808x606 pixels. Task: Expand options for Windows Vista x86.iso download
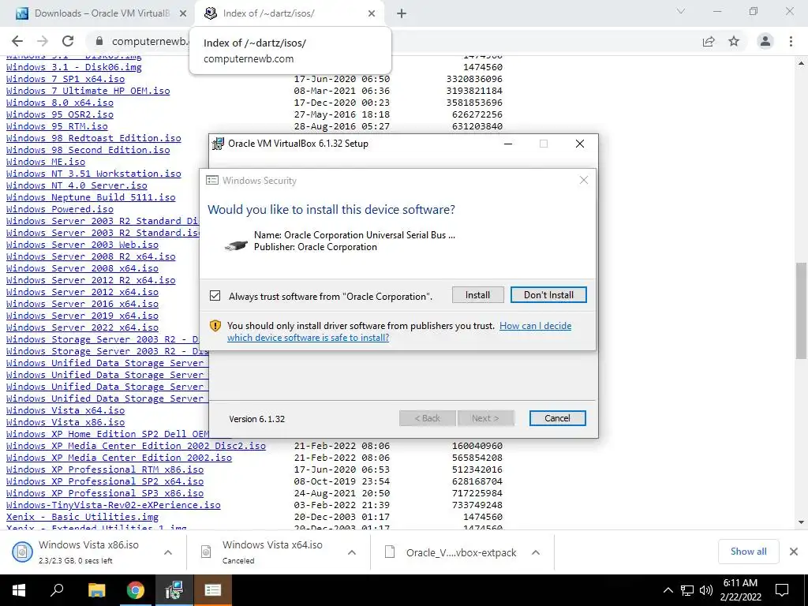pyautogui.click(x=168, y=552)
